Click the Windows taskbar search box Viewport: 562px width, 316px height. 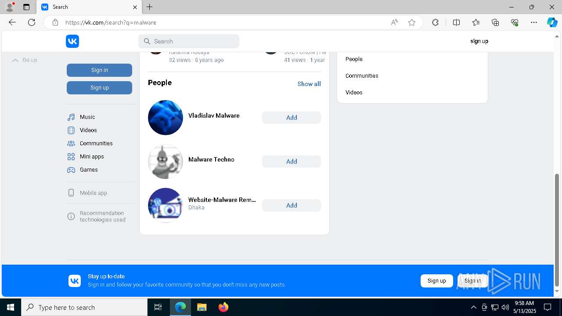84,307
